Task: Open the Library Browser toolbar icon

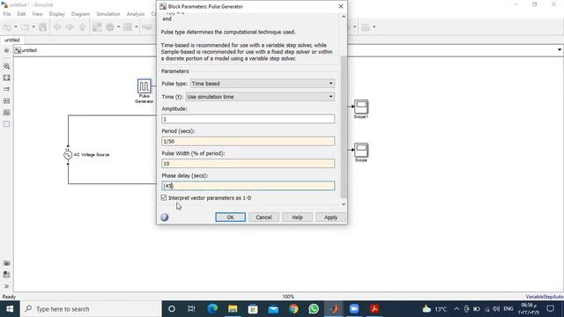Action: (97, 27)
